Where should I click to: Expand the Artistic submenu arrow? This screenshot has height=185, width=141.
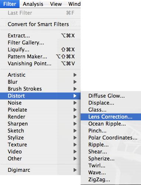click(75, 75)
